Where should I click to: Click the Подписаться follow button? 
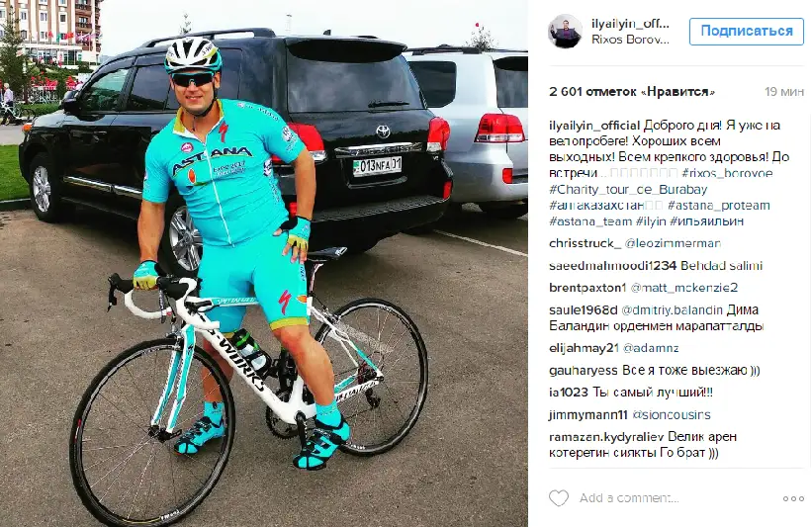tap(747, 31)
